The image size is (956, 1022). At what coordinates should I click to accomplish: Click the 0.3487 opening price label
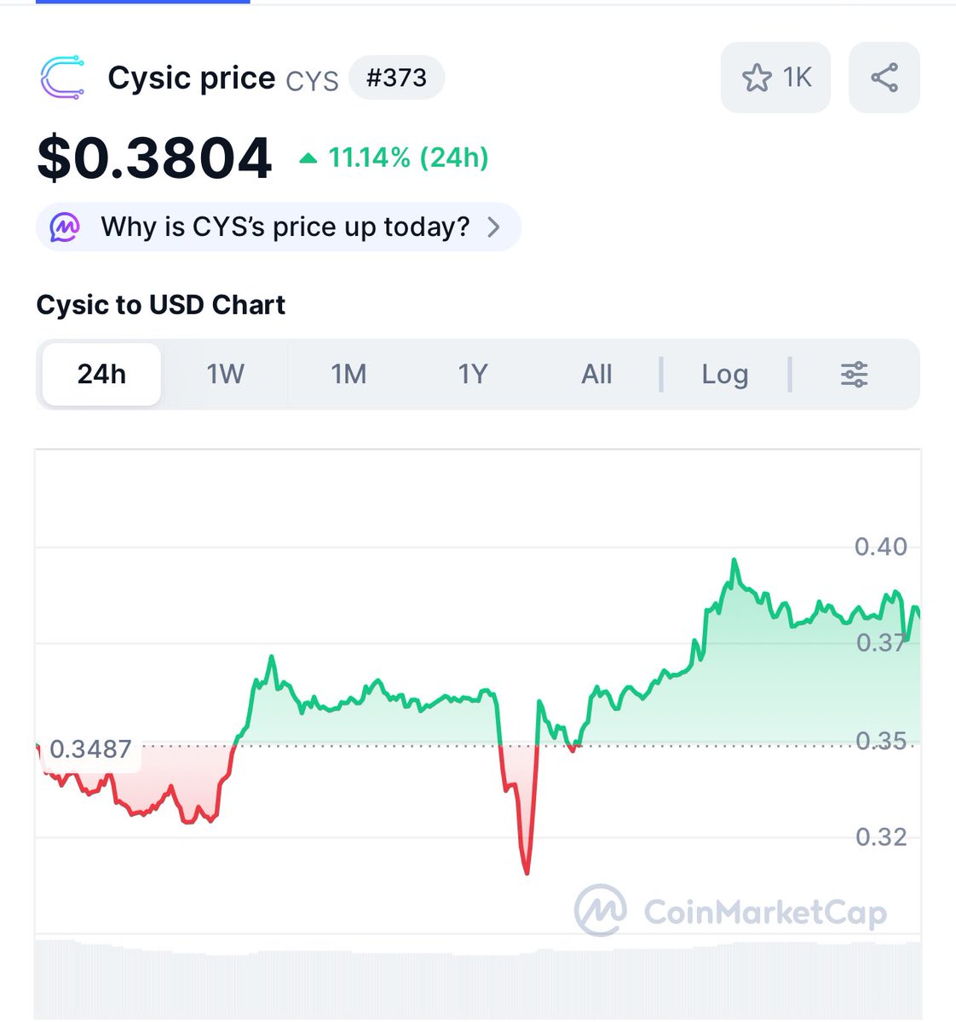[90, 749]
